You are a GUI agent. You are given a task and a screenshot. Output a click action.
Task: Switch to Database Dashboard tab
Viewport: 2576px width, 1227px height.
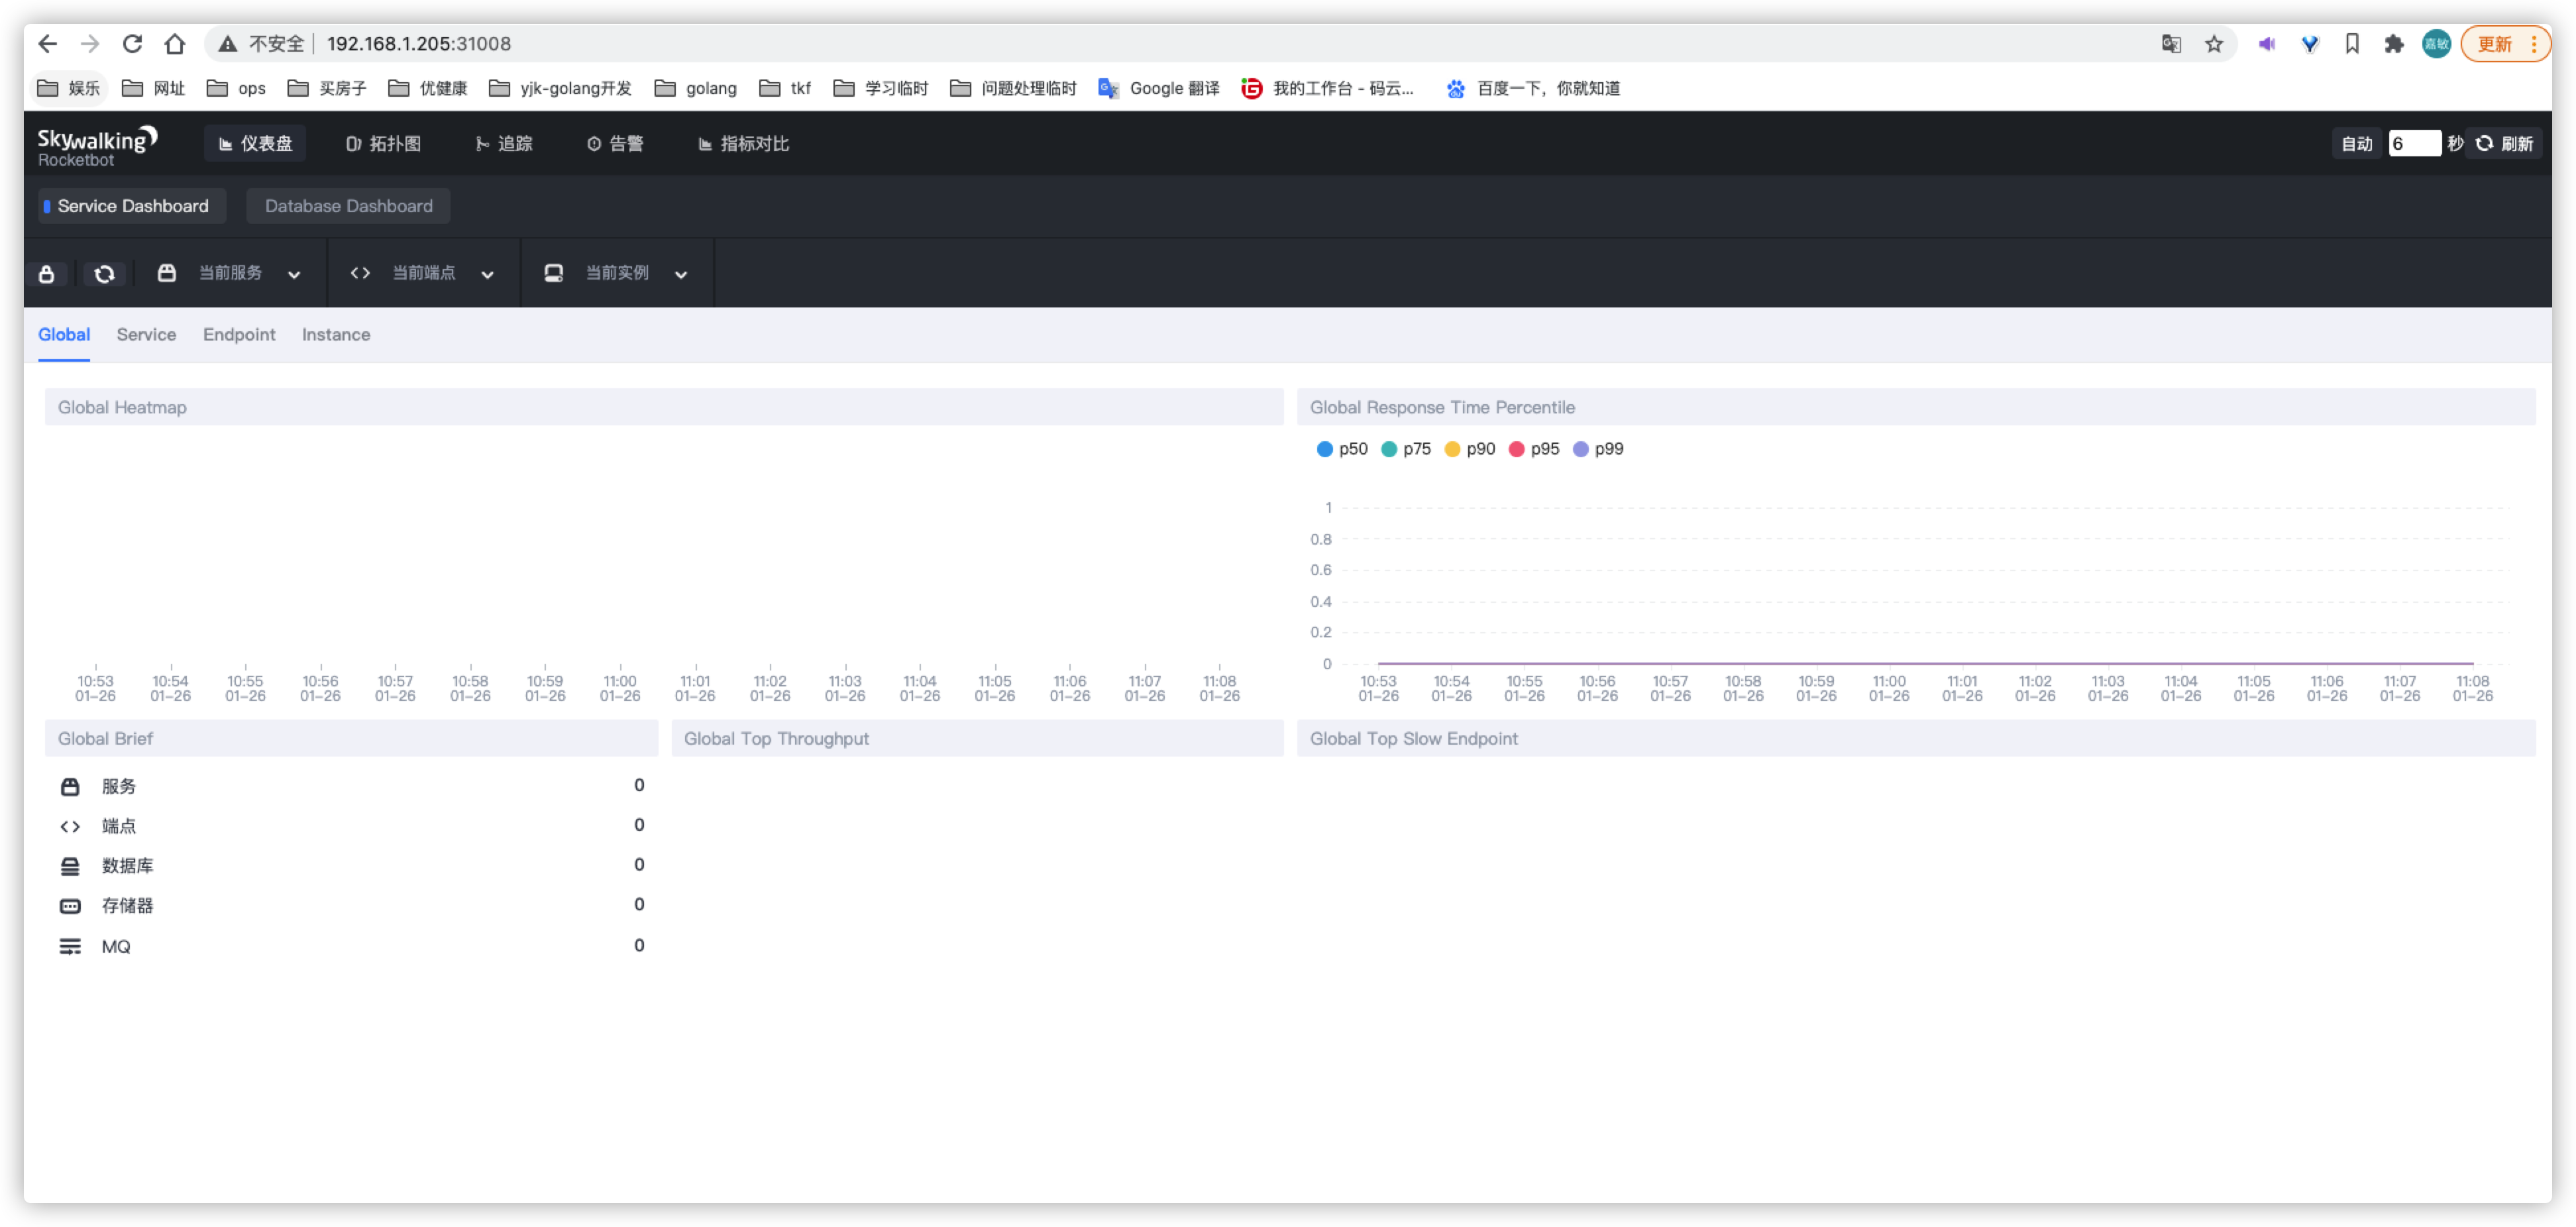(x=348, y=206)
